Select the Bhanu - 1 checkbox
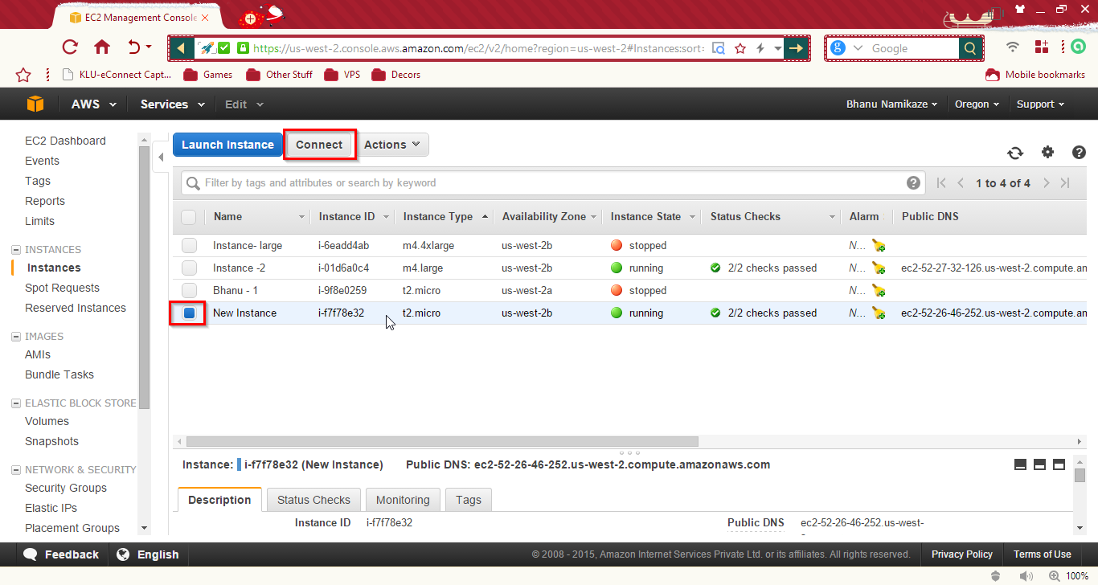Viewport: 1098px width, 585px height. (x=189, y=291)
